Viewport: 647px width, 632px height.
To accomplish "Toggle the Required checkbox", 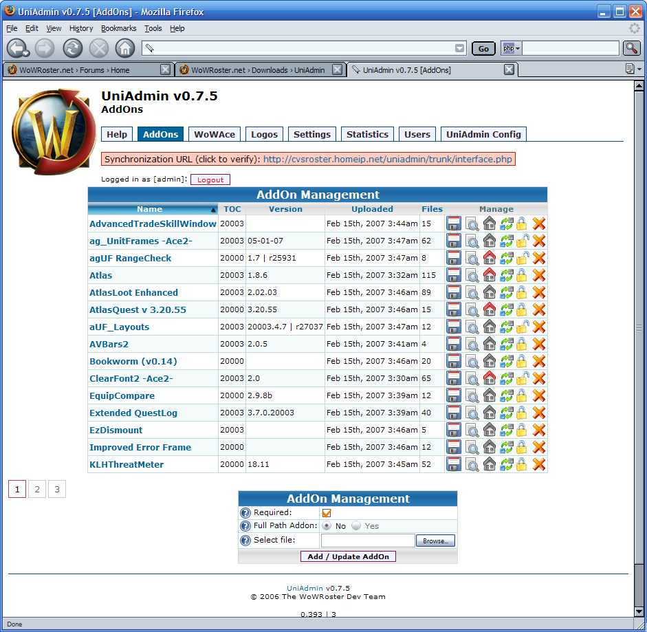I will point(327,513).
